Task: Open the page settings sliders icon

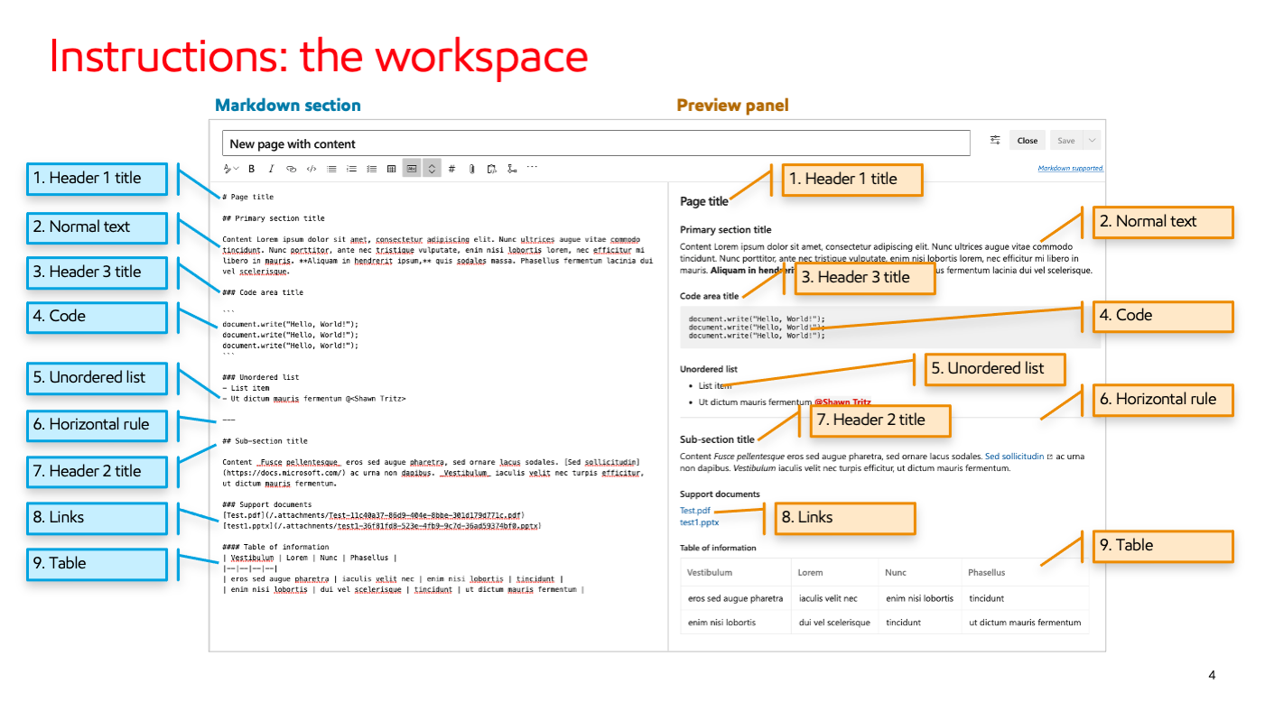Action: point(995,140)
